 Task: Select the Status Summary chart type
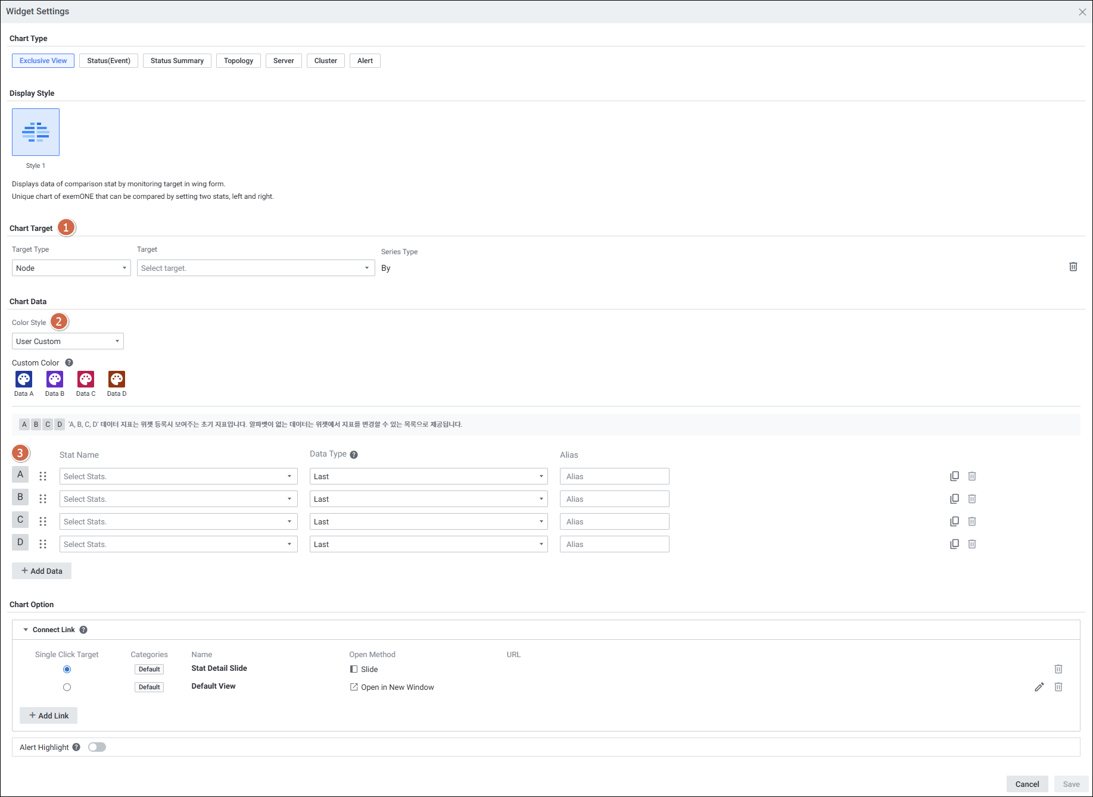[x=177, y=61]
